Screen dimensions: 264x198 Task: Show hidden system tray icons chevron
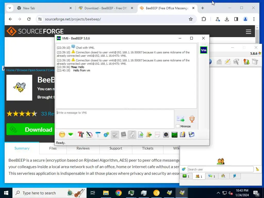[218, 193]
